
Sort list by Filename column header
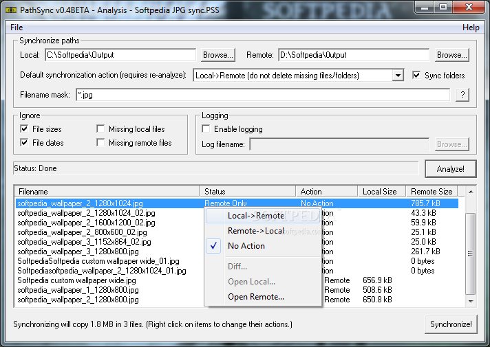[107, 191]
